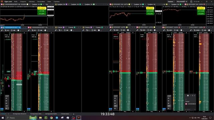The width and height of the screenshot is (214, 120).
Task: Expand the РЕАЛЬНЫЙ account mode dropdown
Action: click(x=182, y=1)
